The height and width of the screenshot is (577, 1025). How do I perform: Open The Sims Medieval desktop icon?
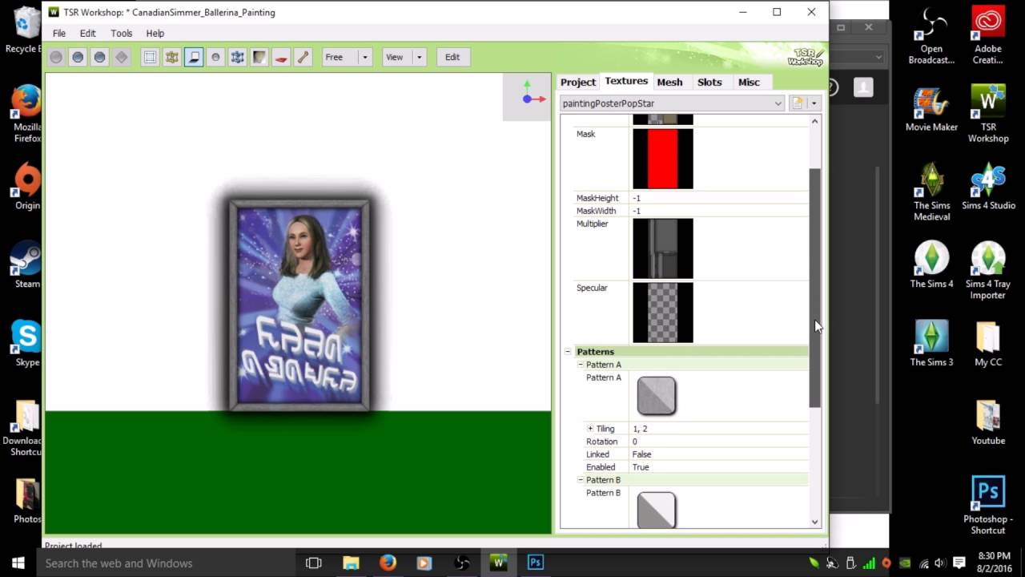point(932,192)
